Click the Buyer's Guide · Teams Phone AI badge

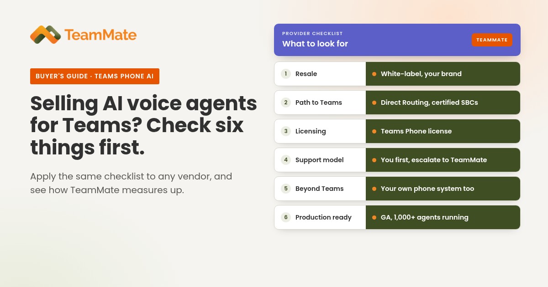[x=95, y=76]
